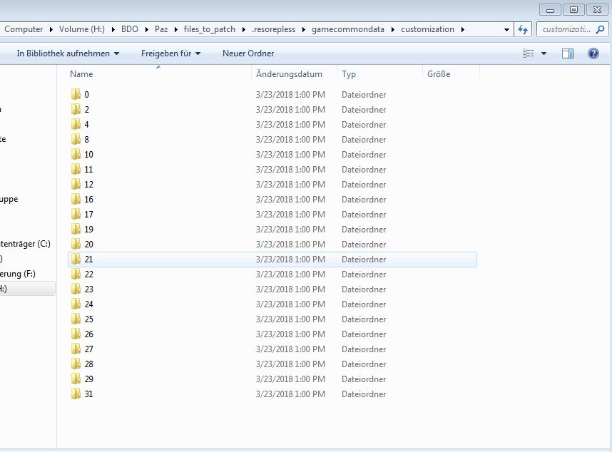Open the view options dropdown arrow
Viewport: 612px width, 452px height.
pyautogui.click(x=544, y=53)
